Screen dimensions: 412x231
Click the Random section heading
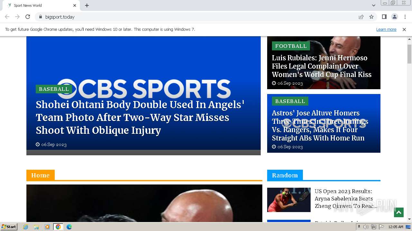point(285,175)
